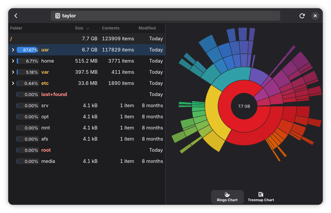Image resolution: width=331 pixels, height=213 pixels.
Task: Click the 6.71% usage bar
Action: 28,61
